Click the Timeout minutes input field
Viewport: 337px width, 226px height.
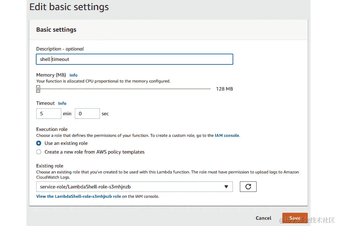pos(49,114)
